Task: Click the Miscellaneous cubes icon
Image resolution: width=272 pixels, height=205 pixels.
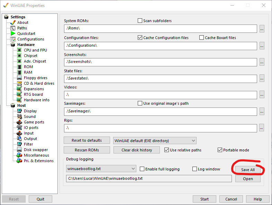Action: coord(19,155)
